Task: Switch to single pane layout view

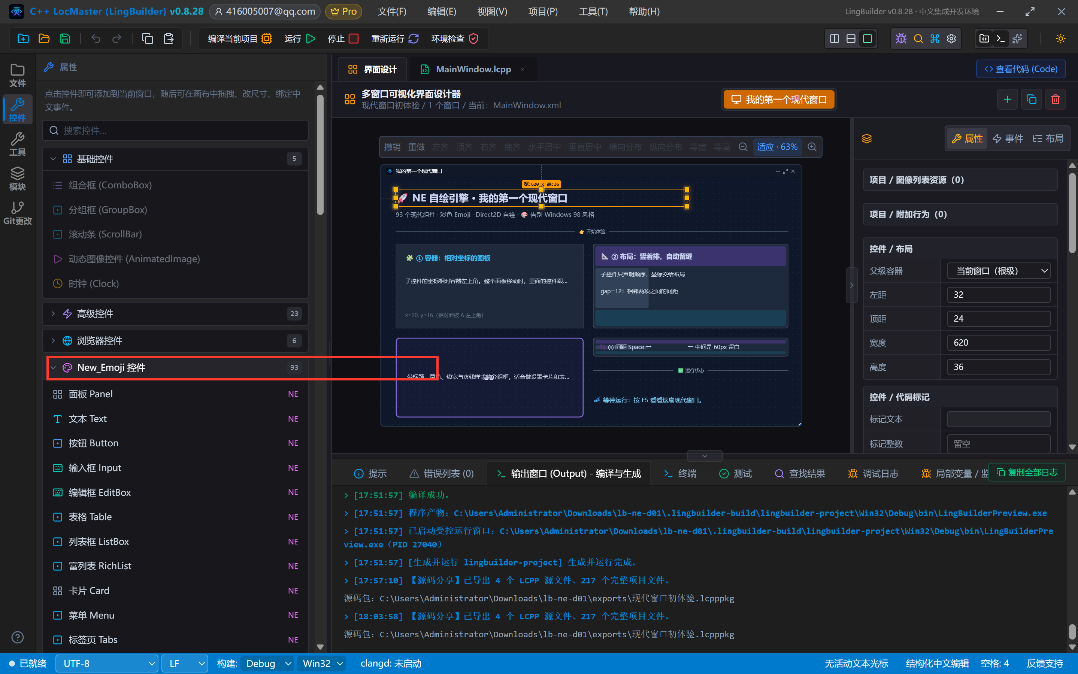Action: pos(867,39)
